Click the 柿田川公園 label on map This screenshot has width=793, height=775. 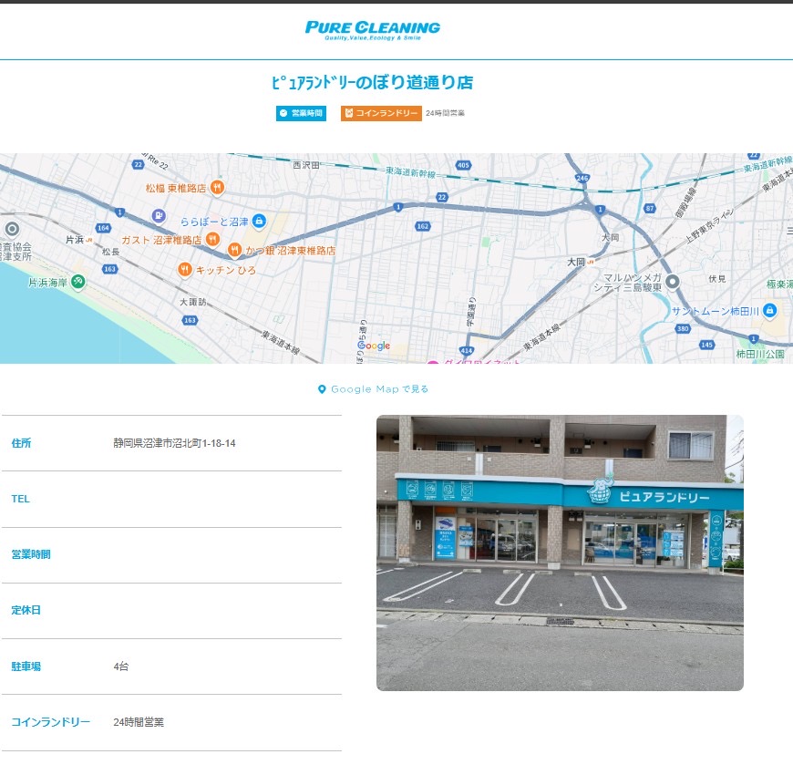pos(760,354)
